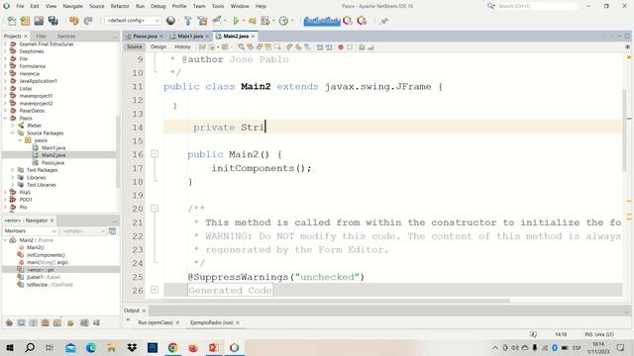Select Pasos.java in the Projects tree
634x356 pixels.
[53, 162]
